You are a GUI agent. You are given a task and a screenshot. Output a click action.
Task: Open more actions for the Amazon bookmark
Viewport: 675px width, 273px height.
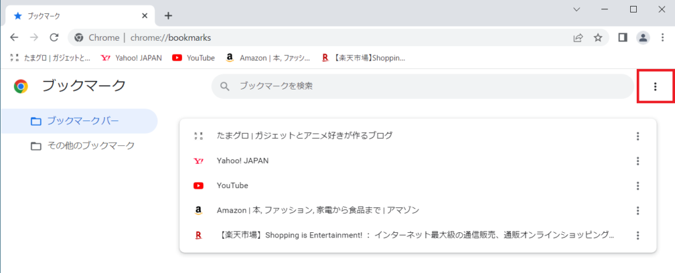point(637,211)
